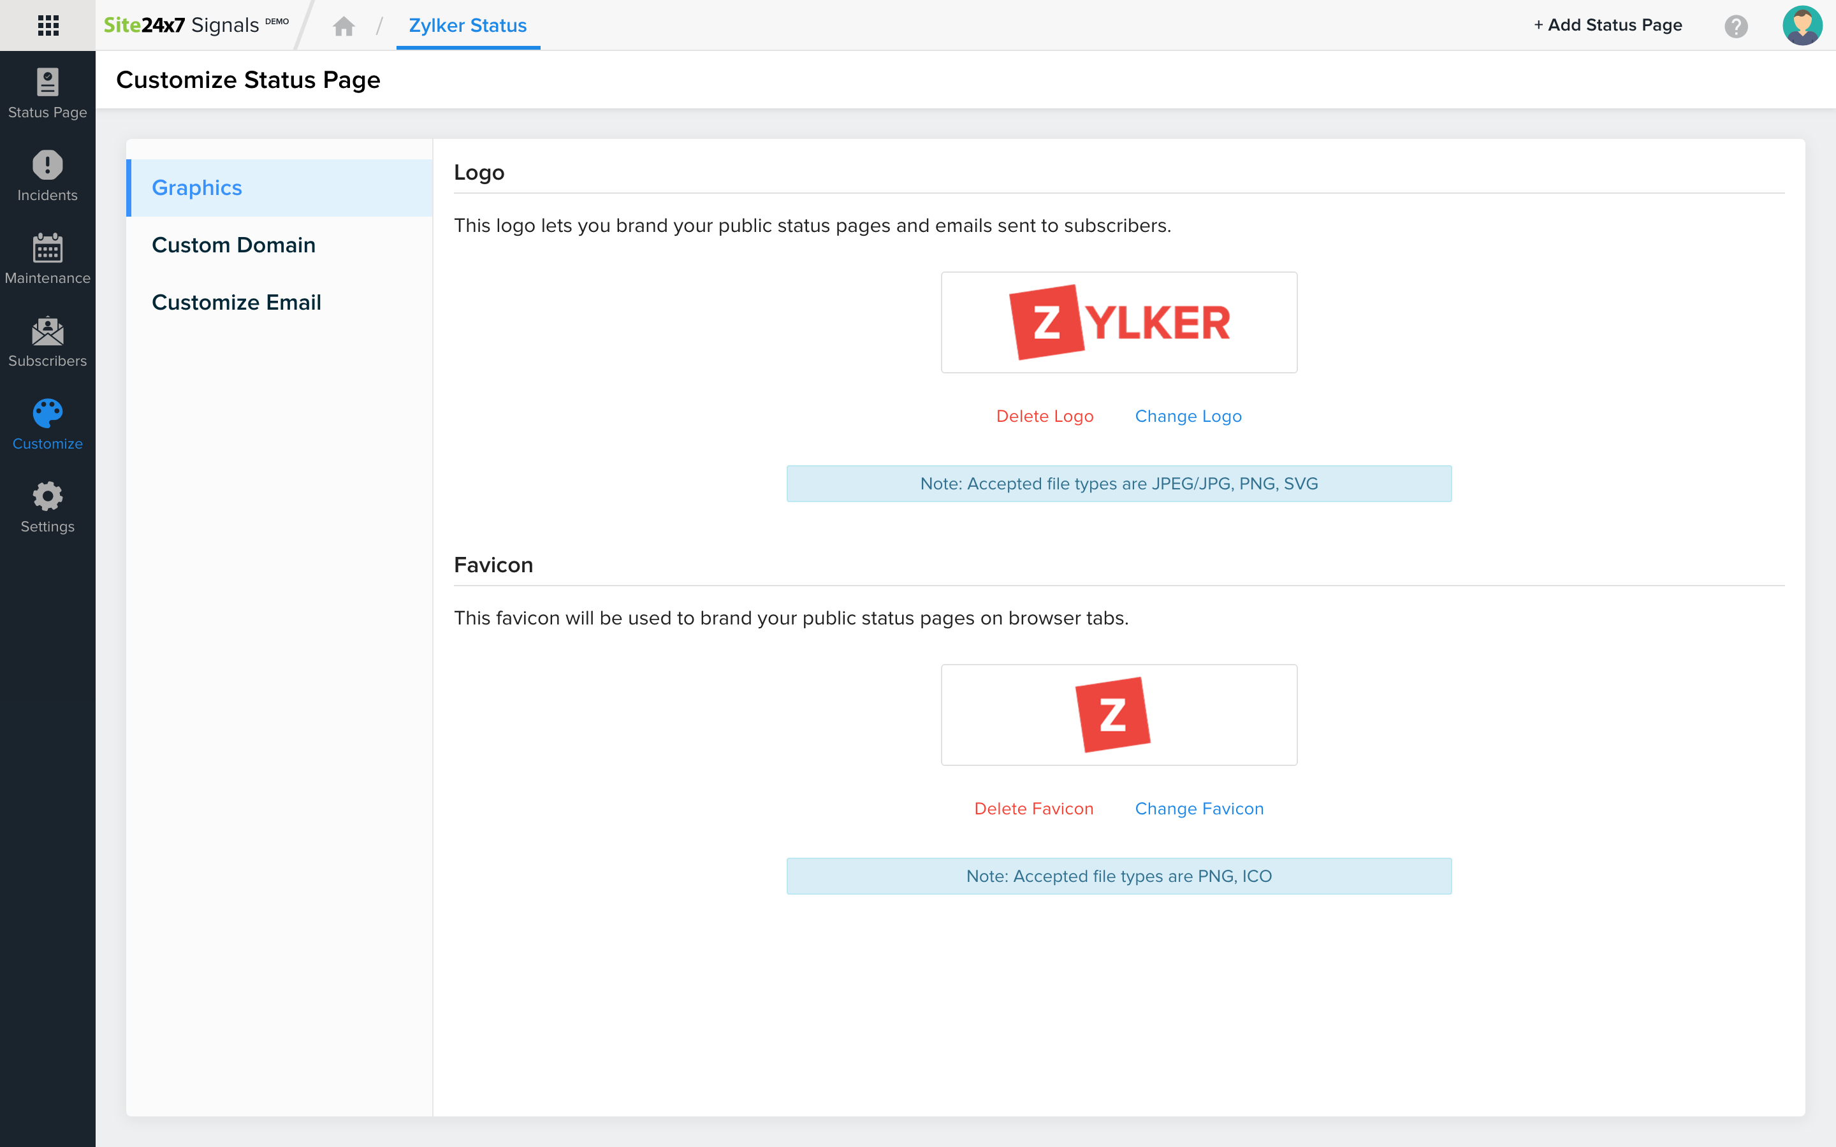Select the Graphics section
The width and height of the screenshot is (1836, 1147).
tap(279, 187)
